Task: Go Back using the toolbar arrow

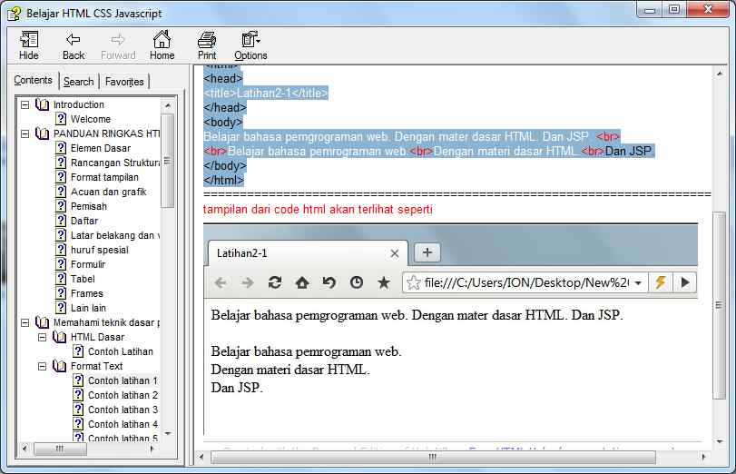Action: pos(74,45)
